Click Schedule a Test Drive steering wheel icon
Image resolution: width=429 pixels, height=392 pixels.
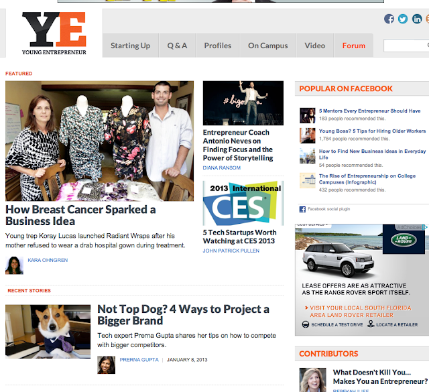(306, 324)
